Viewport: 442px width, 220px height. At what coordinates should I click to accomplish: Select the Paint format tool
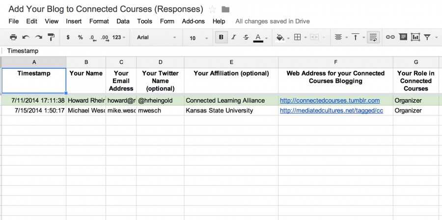(x=51, y=37)
